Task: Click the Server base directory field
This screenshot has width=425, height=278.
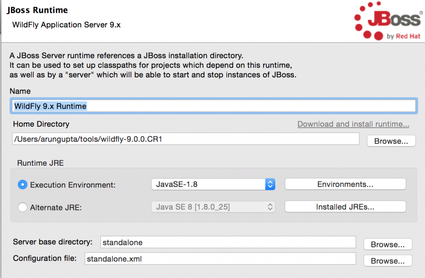Action: point(228,242)
